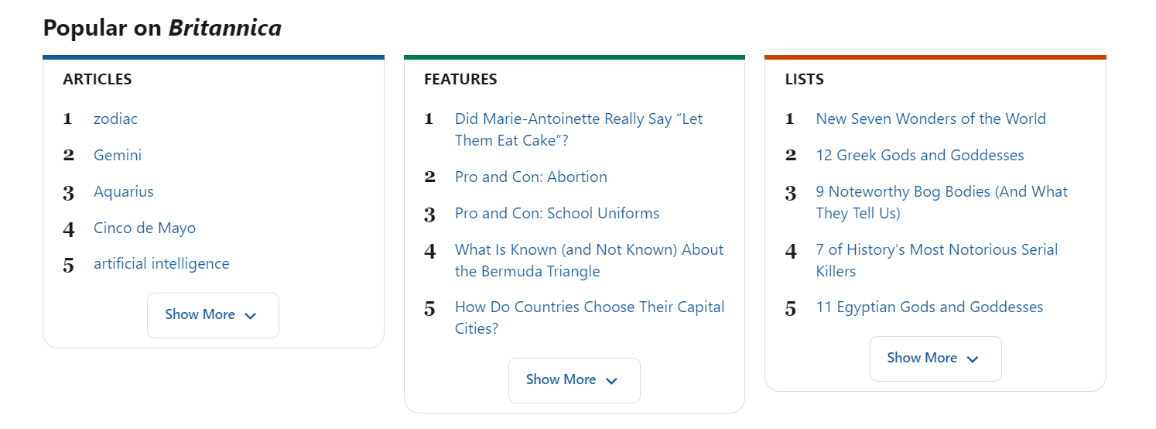Open the Gemini article link
Viewport: 1156px width, 429px height.
click(x=118, y=156)
